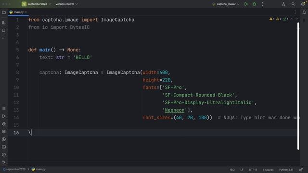
Task: Open Notifications bell icon
Action: click(304, 12)
